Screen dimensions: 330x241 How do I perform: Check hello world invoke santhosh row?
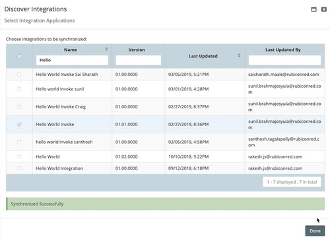[x=19, y=142]
